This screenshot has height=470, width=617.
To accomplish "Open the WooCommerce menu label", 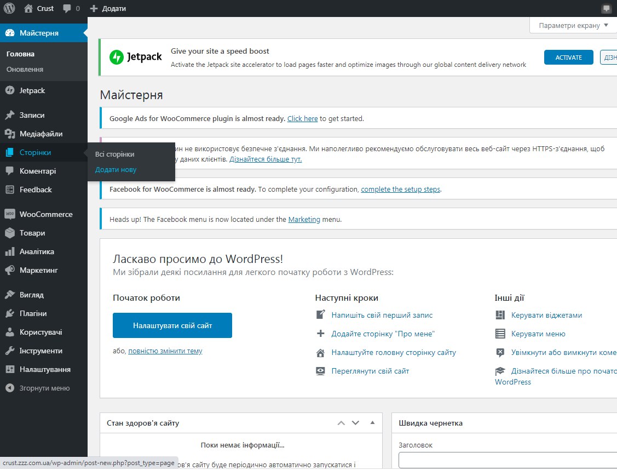I will pyautogui.click(x=46, y=214).
